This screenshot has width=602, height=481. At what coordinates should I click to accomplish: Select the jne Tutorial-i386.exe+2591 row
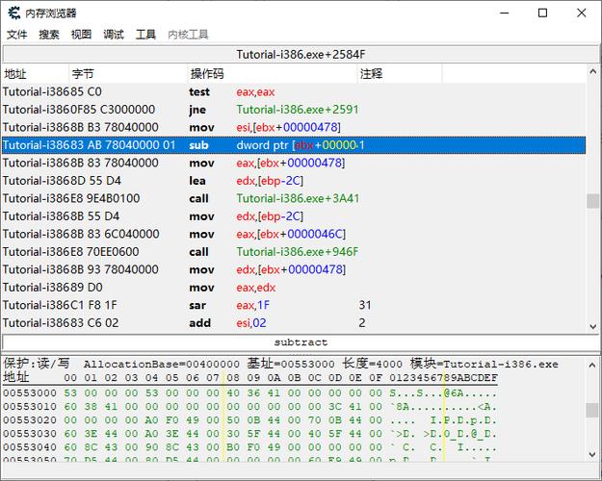click(x=294, y=110)
